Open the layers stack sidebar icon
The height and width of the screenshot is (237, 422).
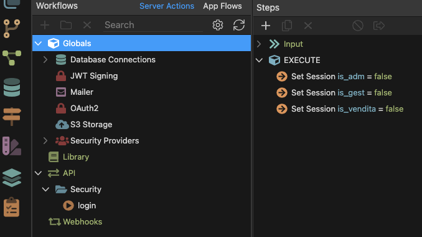click(x=12, y=177)
